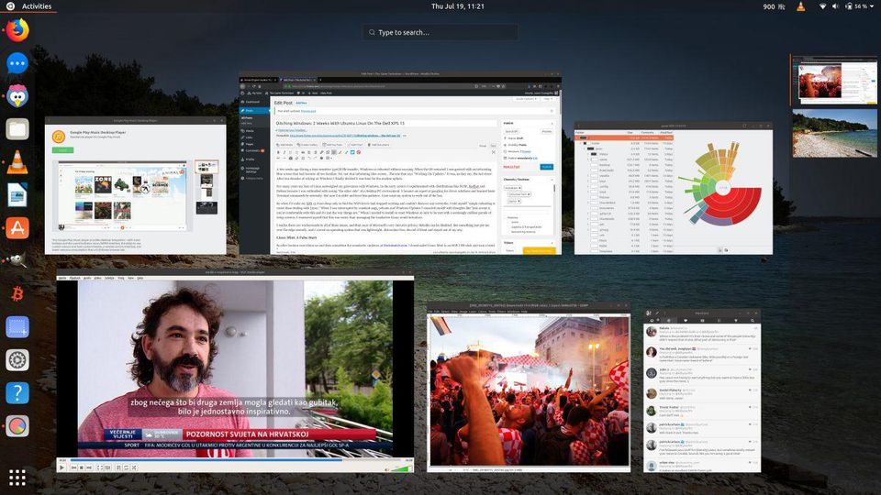881x495 pixels.
Task: Open the blue chat bubble messenger app
Action: point(17,63)
